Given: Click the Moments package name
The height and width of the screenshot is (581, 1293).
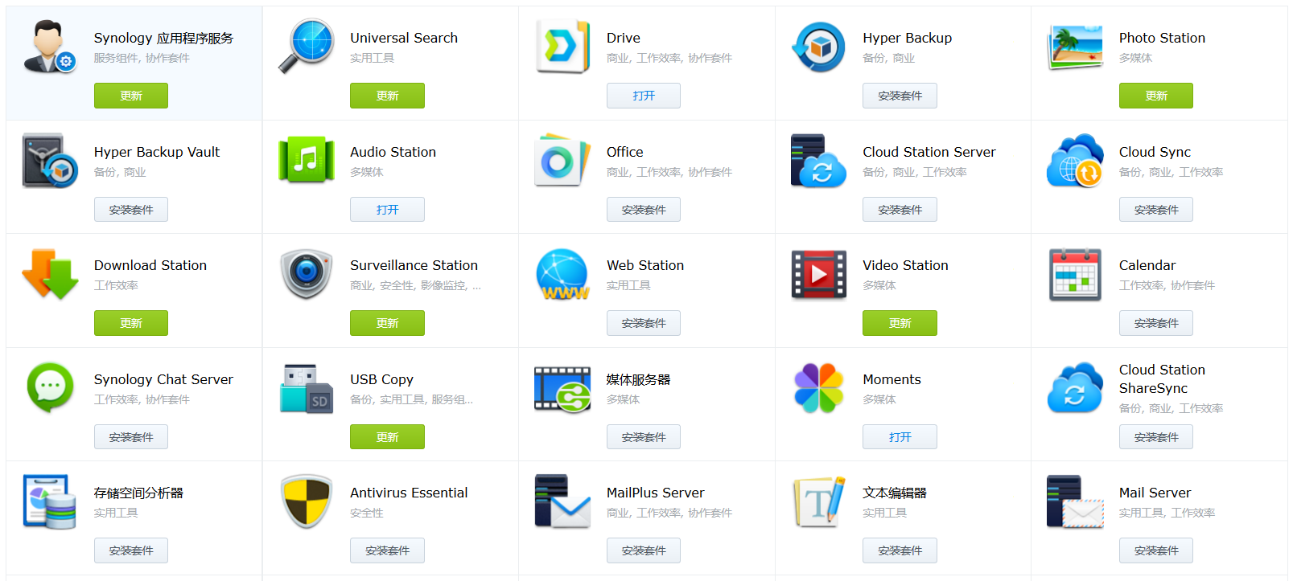Looking at the screenshot, I should (892, 379).
